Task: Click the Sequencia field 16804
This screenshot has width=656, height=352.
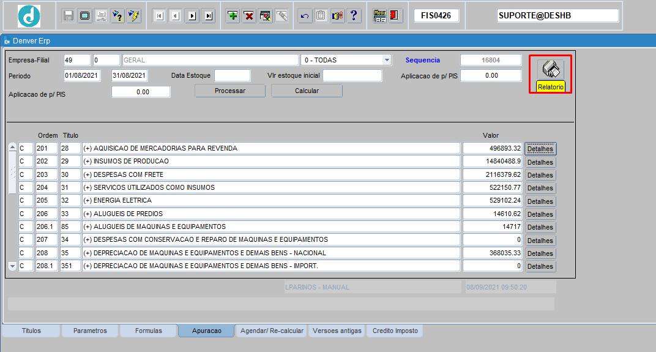Action: (x=491, y=60)
